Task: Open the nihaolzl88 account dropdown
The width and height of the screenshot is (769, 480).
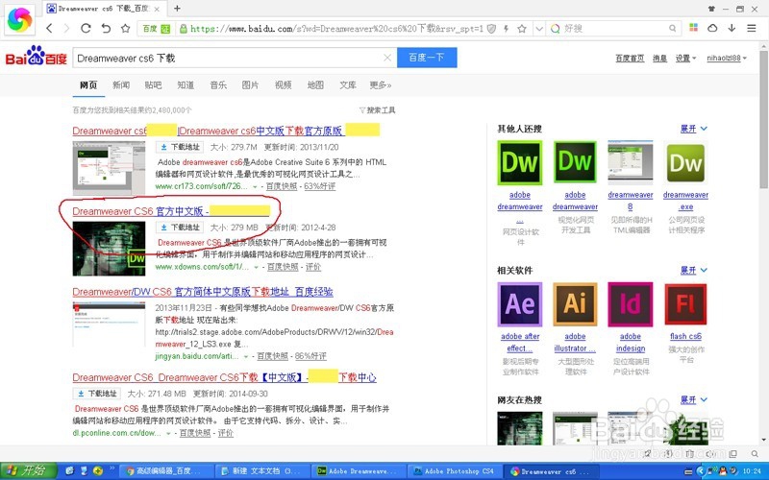Action: pyautogui.click(x=727, y=59)
